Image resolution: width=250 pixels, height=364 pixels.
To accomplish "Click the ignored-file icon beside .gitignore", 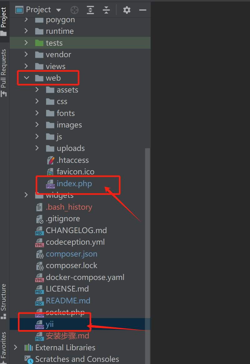I will (x=39, y=218).
